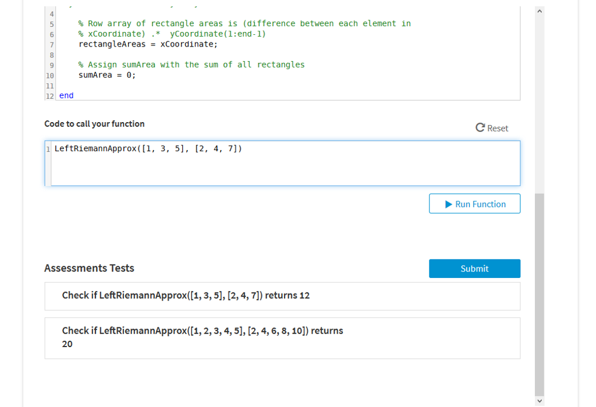Expand the test that returns 12
Screen dimensions: 596x407
(x=282, y=296)
